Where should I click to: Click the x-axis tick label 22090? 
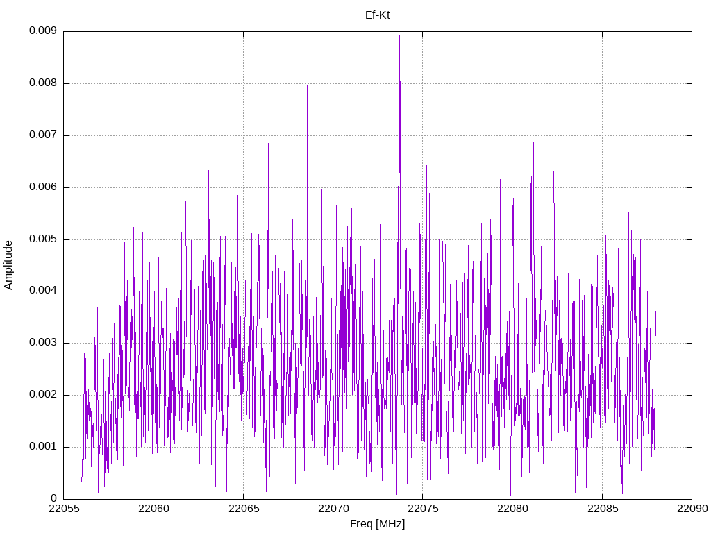pos(692,509)
